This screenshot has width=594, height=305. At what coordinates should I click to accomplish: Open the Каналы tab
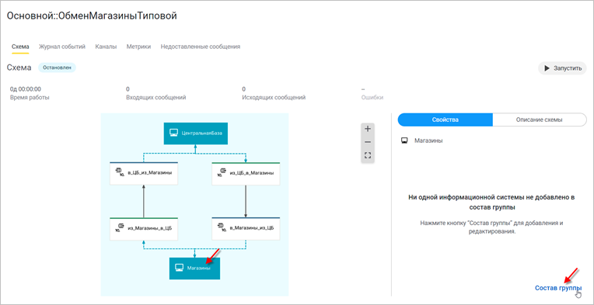[106, 47]
